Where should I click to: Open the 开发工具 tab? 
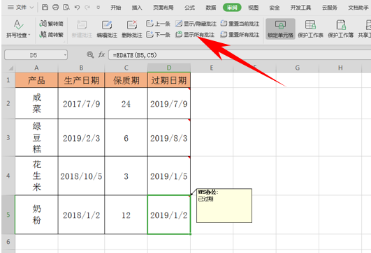[x=300, y=8]
